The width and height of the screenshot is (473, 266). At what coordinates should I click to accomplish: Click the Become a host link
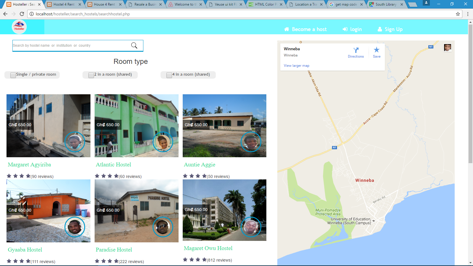(x=305, y=29)
